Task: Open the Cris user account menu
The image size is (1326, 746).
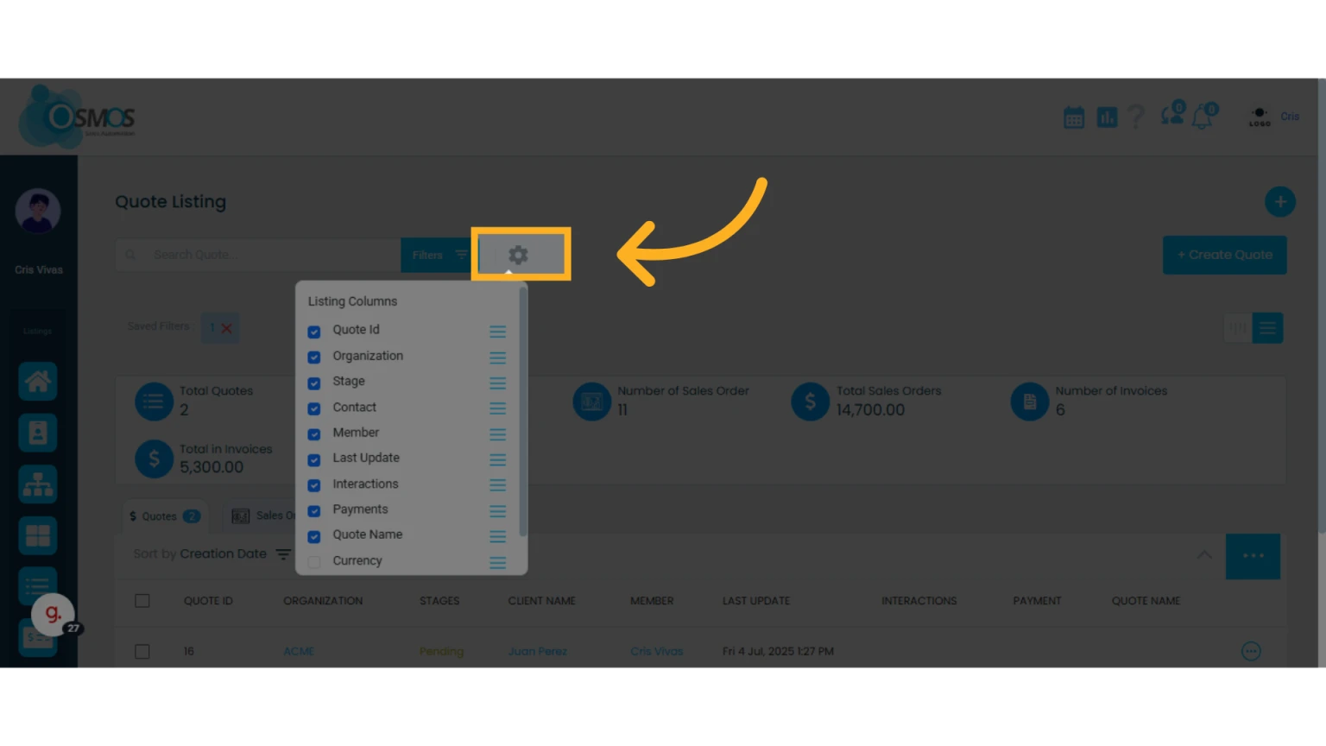Action: (1273, 117)
